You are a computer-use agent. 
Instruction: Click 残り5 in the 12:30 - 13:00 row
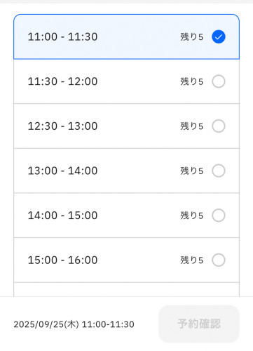click(x=191, y=126)
